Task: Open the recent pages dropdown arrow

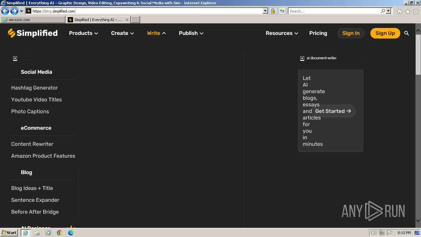Action: pyautogui.click(x=22, y=11)
